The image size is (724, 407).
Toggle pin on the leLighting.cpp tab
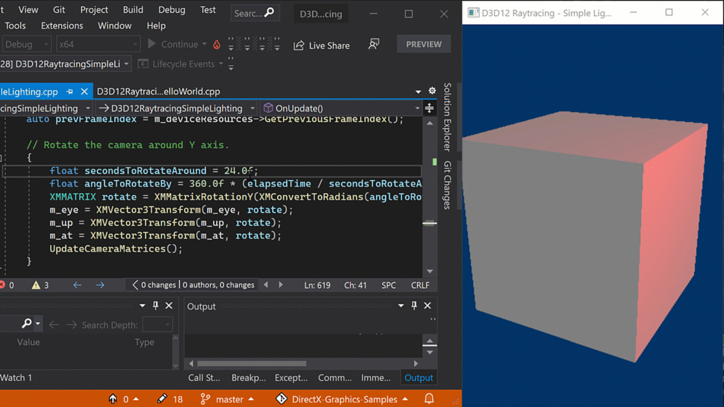tap(70, 92)
